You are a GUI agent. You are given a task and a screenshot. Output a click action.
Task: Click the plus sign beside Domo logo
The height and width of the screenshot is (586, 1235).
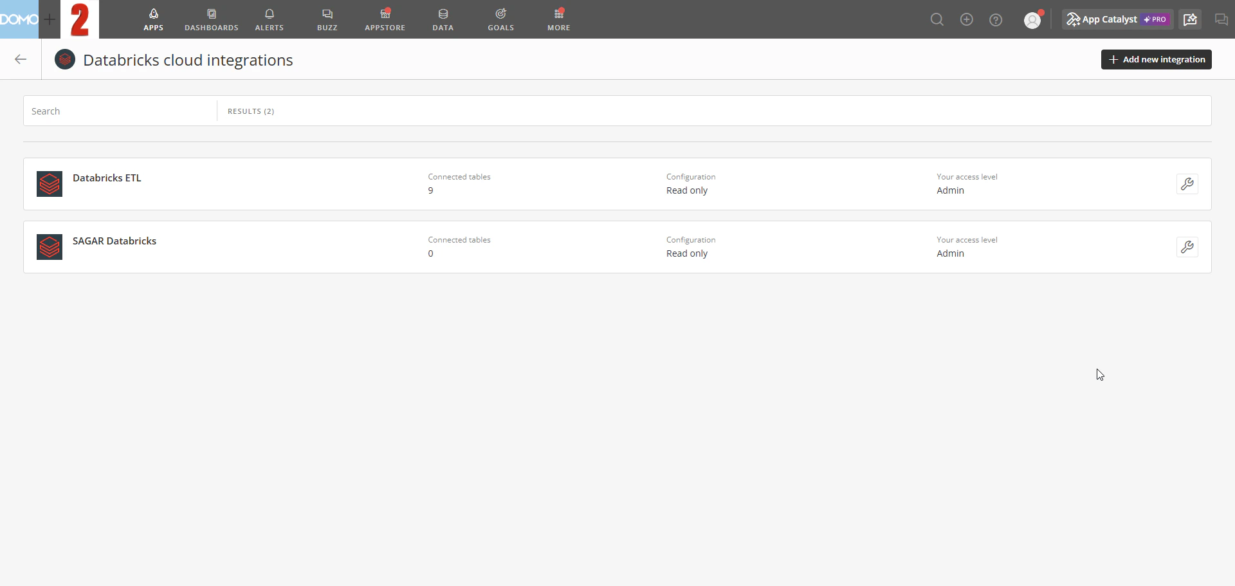coord(50,19)
